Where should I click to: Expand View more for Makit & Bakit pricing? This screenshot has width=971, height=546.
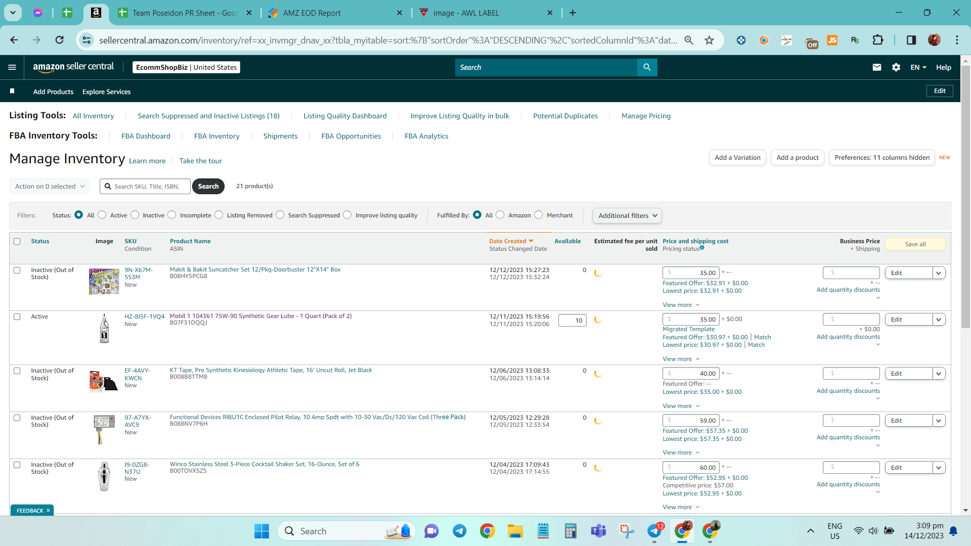tap(681, 305)
